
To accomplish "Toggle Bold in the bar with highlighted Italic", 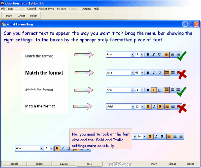I will tap(148, 90).
